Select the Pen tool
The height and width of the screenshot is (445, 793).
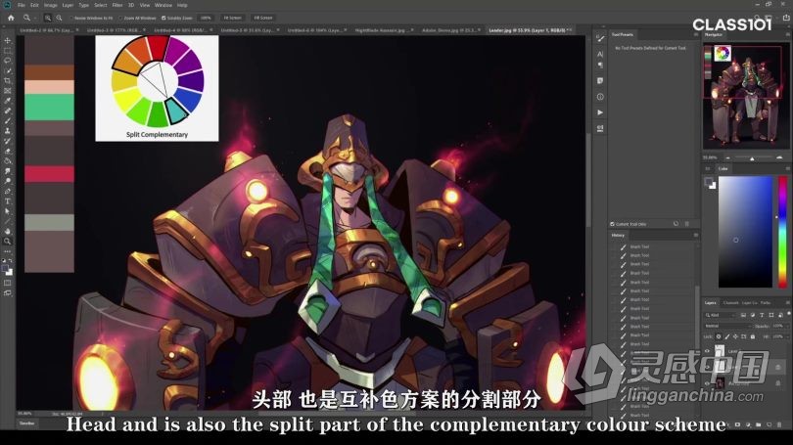7,192
